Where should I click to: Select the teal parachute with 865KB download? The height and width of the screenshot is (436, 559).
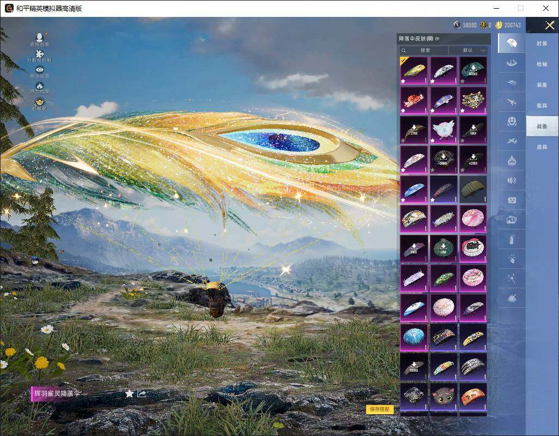[473, 71]
